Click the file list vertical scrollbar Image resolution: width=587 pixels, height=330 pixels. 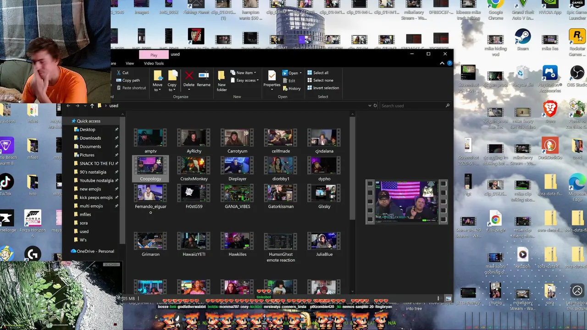point(352,168)
